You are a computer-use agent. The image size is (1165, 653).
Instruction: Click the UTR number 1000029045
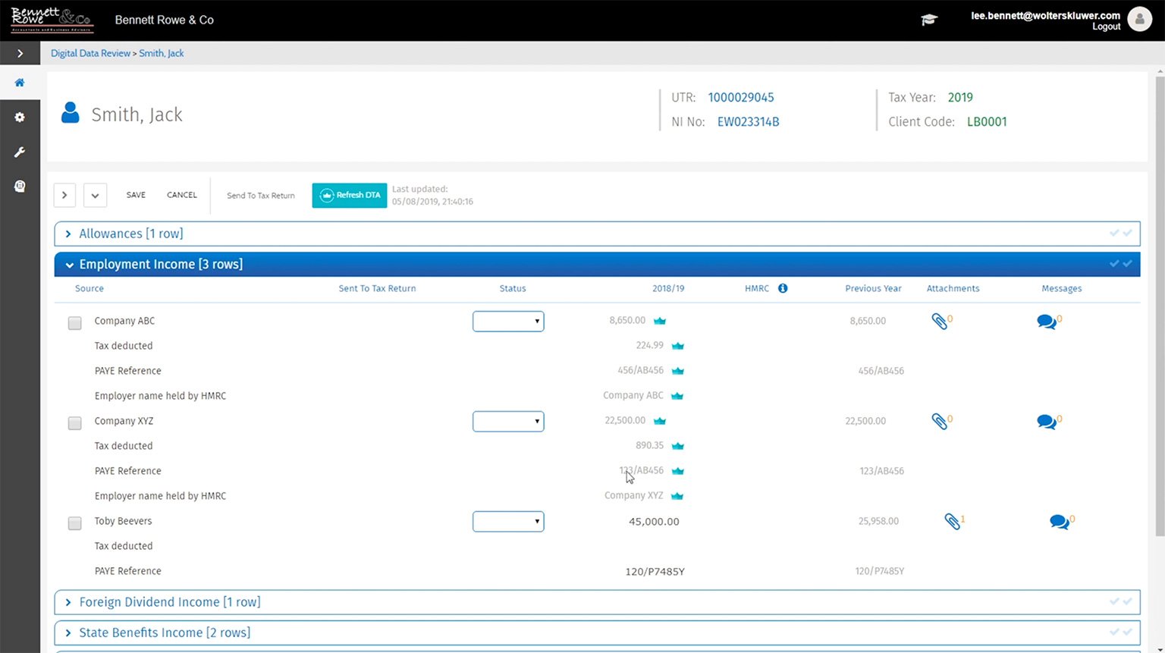(x=741, y=97)
